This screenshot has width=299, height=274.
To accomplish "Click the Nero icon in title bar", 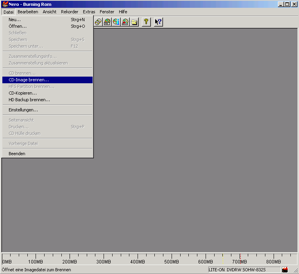I will 5,4.
